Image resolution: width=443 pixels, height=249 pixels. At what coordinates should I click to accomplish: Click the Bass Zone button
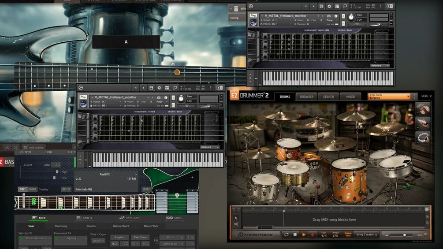pos(140,238)
